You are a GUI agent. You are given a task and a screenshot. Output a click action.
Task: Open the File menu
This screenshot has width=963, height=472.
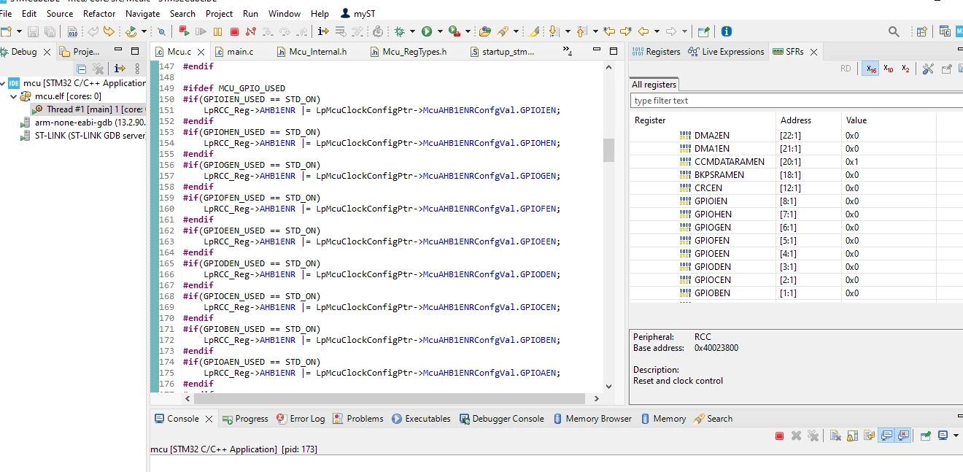(x=6, y=13)
